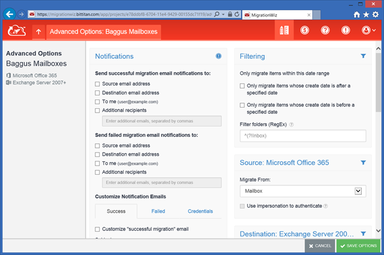The image size is (384, 255).
Task: Open the user account dropdown menu
Action: pyautogui.click(x=368, y=30)
